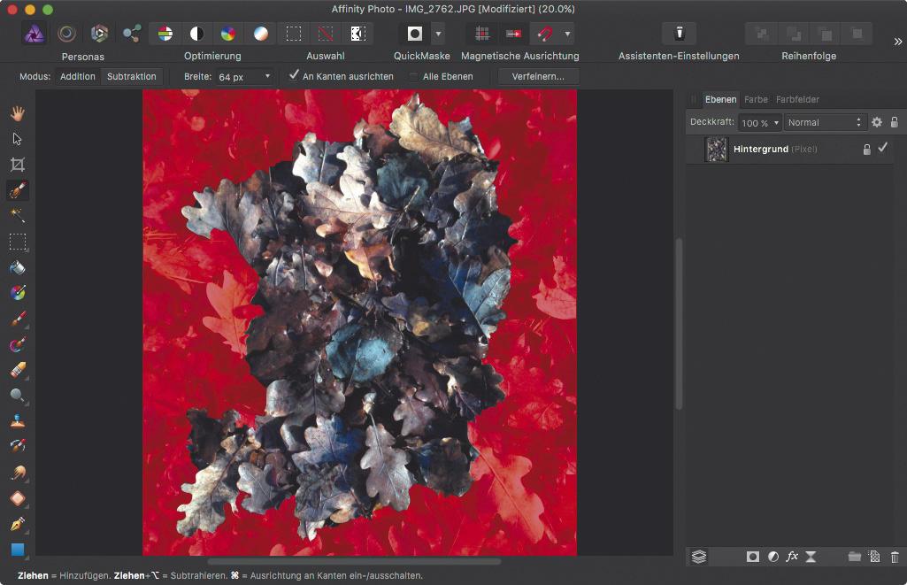
Task: Open the Normal blend mode dropdown
Action: click(x=825, y=123)
